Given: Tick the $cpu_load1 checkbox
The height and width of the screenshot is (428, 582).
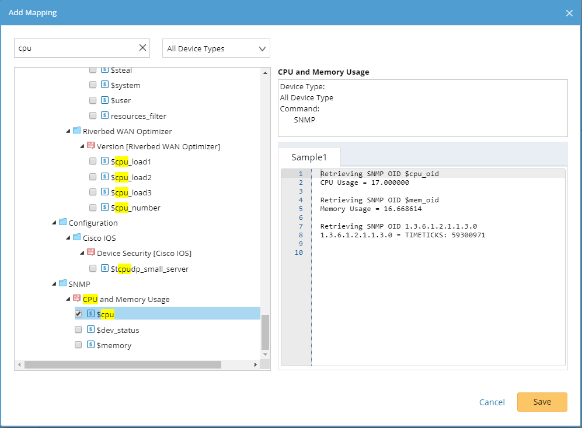Looking at the screenshot, I should point(93,162).
